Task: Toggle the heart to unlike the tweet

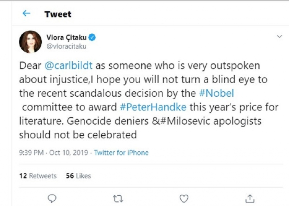Action: (184, 198)
